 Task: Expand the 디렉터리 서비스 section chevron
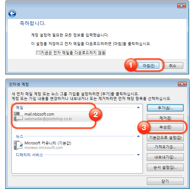[x=138, y=155]
